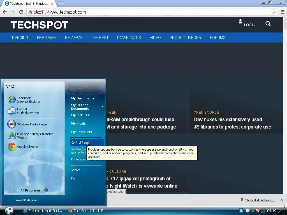Go to FEATURES section
287x215 pixels.
click(47, 38)
